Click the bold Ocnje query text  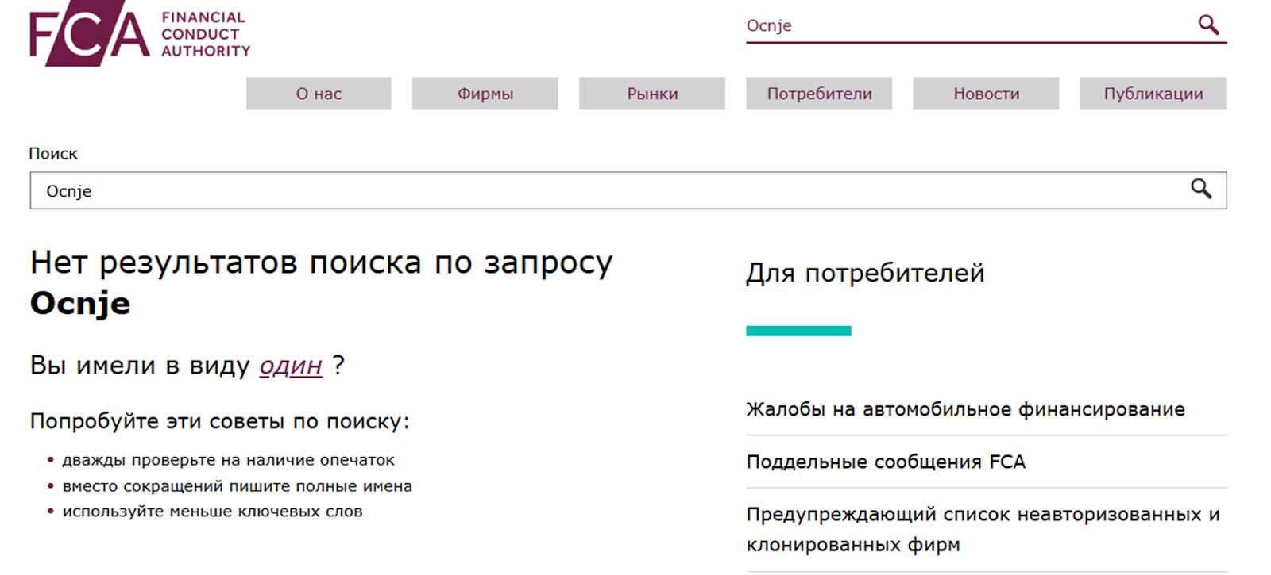[x=80, y=304]
